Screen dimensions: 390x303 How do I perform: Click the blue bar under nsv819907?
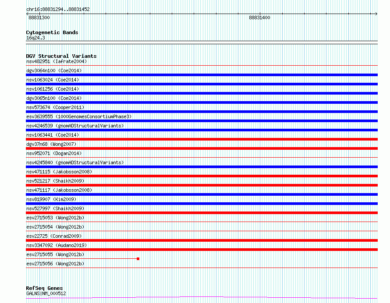click(x=202, y=204)
